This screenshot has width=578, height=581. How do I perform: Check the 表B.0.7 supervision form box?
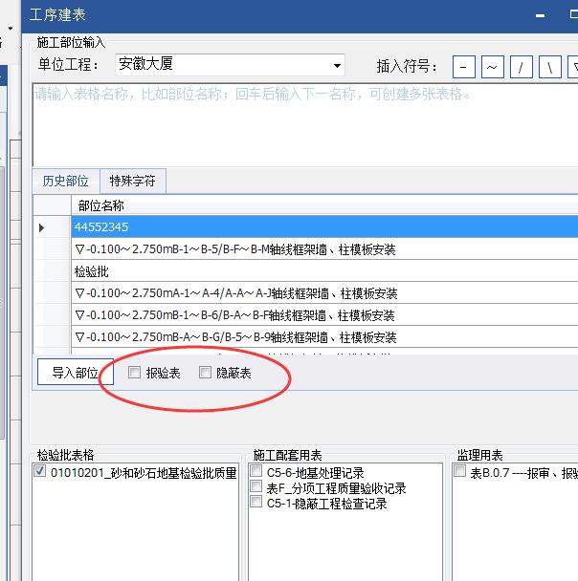(460, 472)
